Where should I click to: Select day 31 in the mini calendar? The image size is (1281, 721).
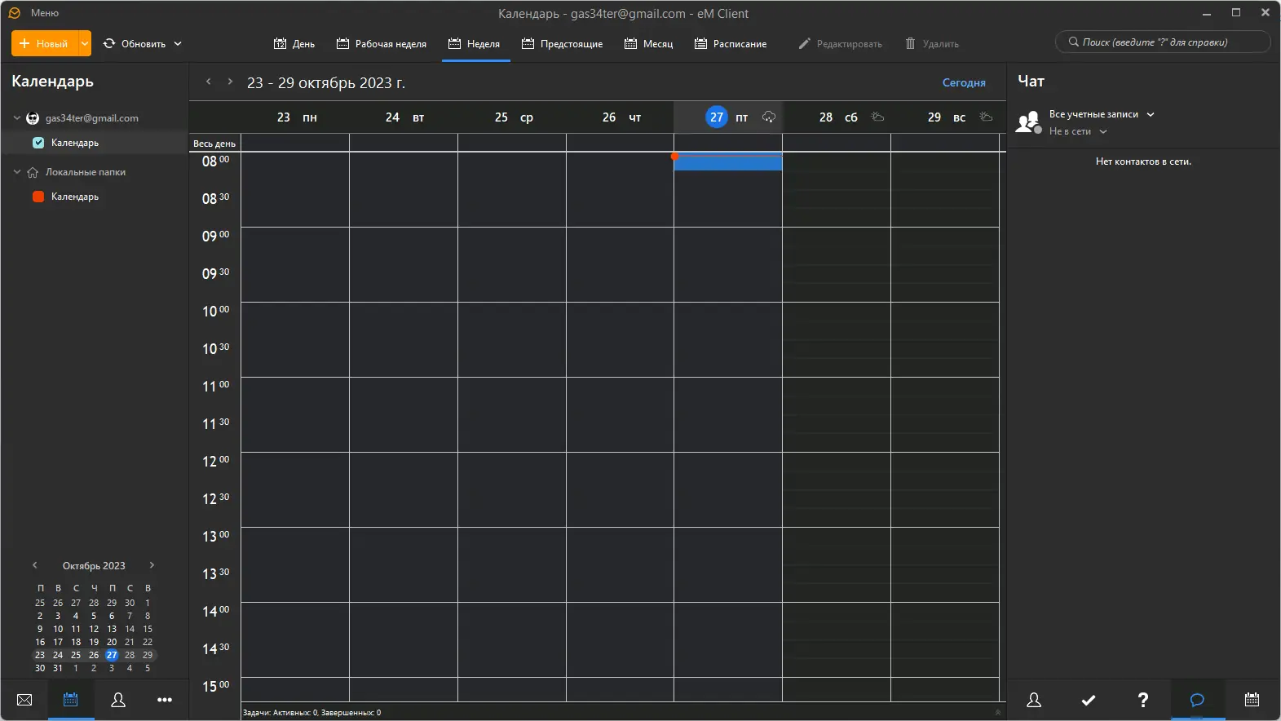click(x=58, y=668)
